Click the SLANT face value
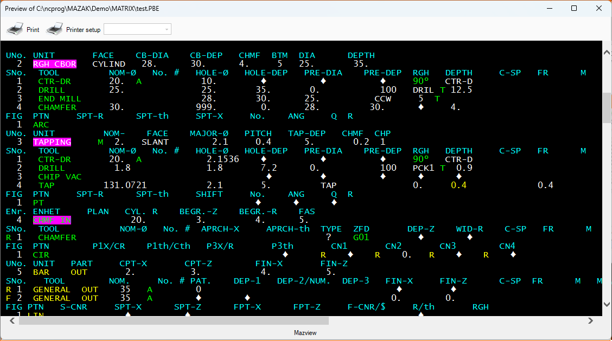 tap(155, 142)
